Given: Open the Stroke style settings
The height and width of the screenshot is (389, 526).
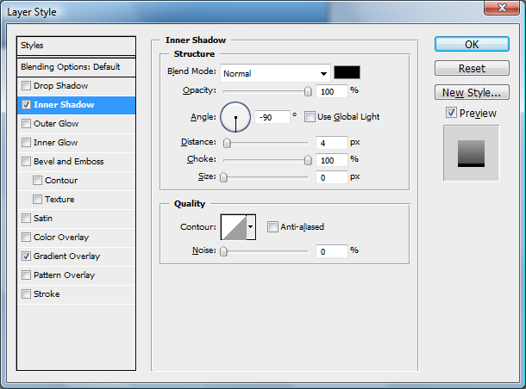Looking at the screenshot, I should click(46, 294).
